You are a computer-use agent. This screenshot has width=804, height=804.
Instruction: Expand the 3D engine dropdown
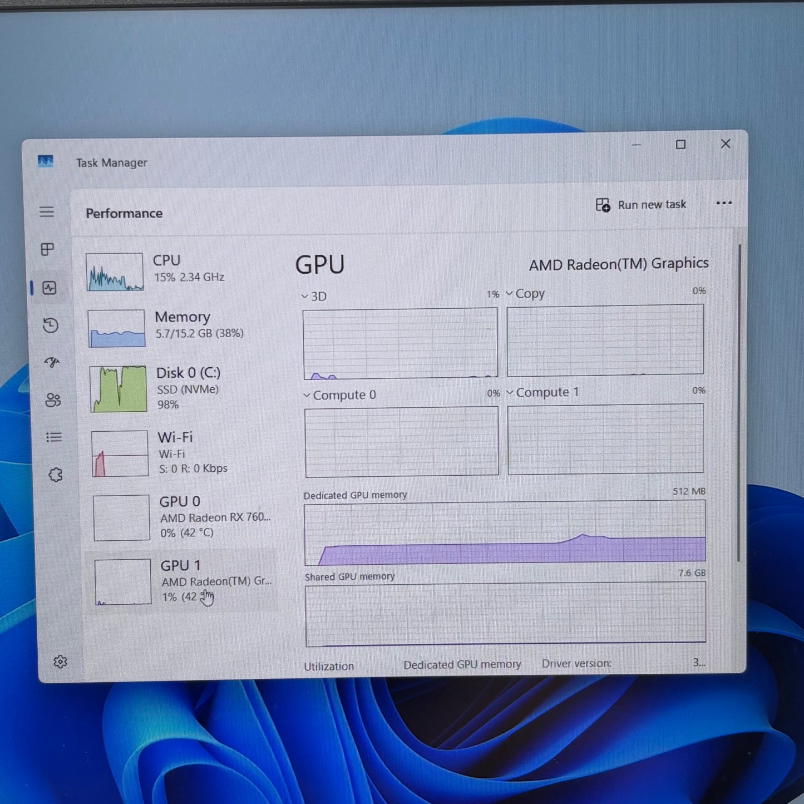click(x=314, y=296)
